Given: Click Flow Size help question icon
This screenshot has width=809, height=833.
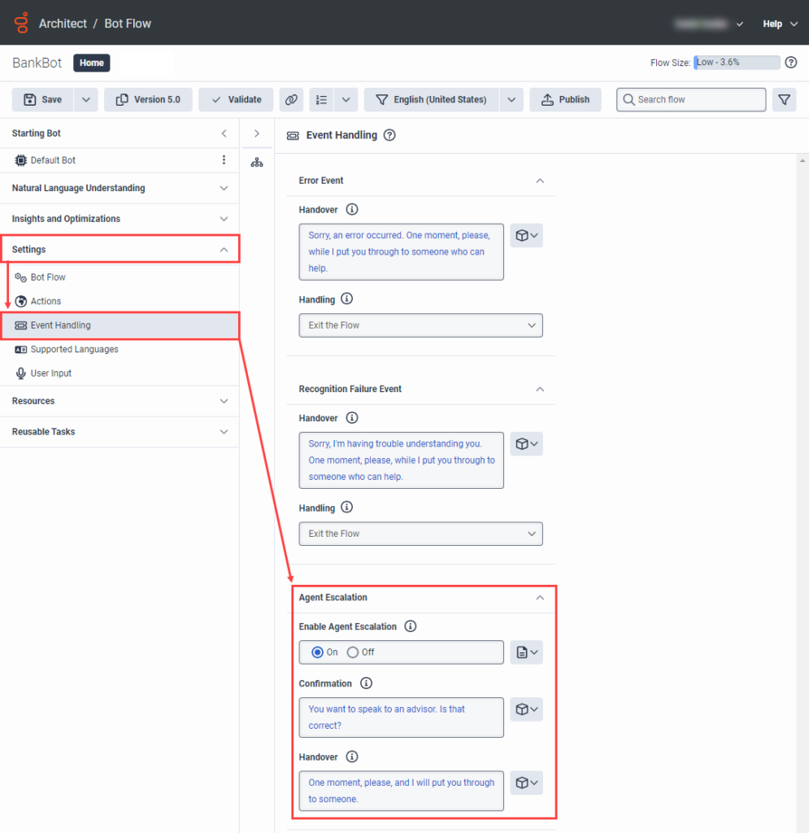Looking at the screenshot, I should point(791,63).
